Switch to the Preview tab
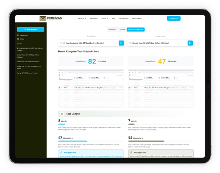The image size is (220, 173). [122, 29]
